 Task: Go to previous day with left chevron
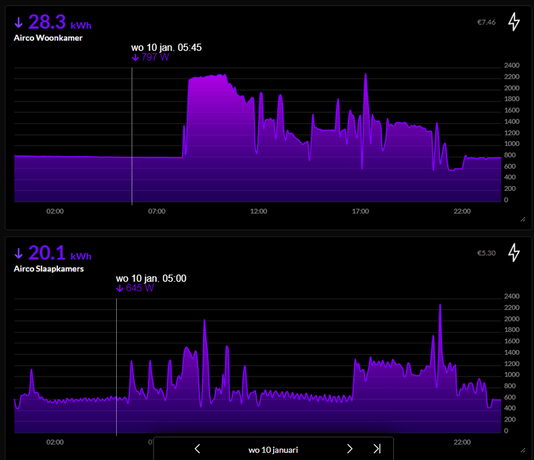click(197, 449)
